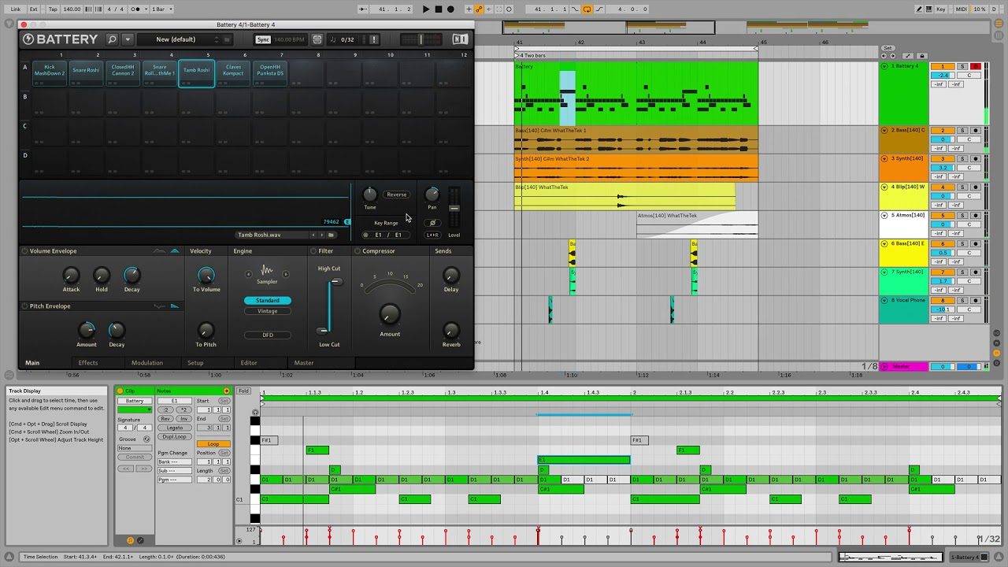
Task: Click the L/R channel swap icon
Action: point(432,235)
